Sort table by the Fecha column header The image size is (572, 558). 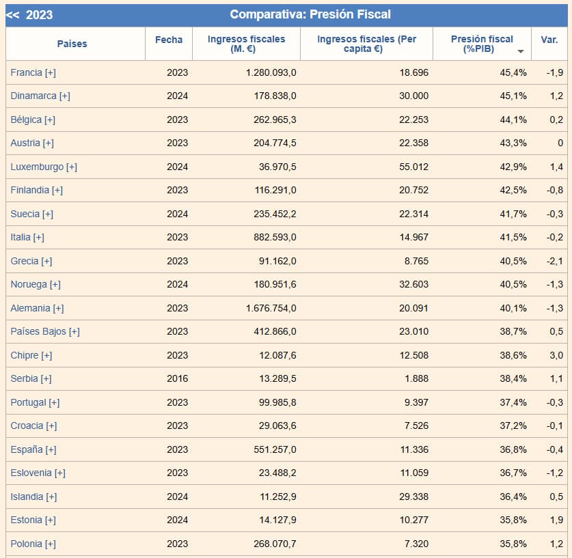point(169,40)
